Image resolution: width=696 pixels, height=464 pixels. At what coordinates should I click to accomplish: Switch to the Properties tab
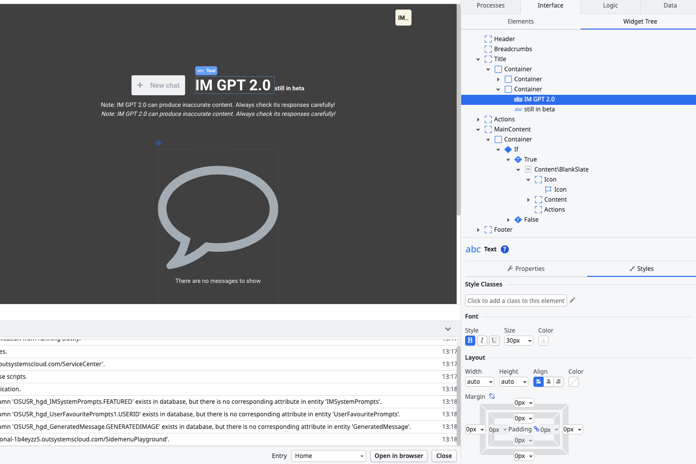(525, 269)
